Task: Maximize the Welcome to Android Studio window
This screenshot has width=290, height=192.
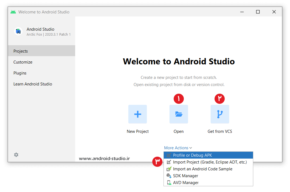Action: tap(258, 12)
